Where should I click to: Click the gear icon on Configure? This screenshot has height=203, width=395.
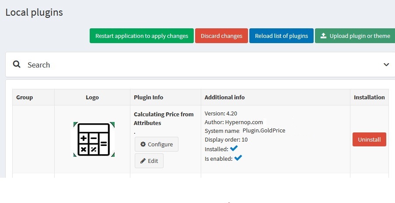[143, 144]
